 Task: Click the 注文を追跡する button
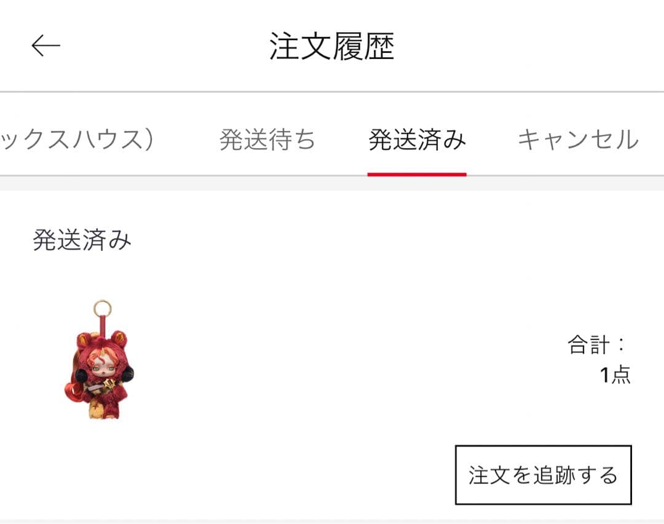tap(543, 475)
